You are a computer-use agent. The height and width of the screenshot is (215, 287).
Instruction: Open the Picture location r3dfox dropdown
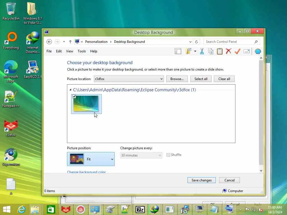tap(129, 79)
